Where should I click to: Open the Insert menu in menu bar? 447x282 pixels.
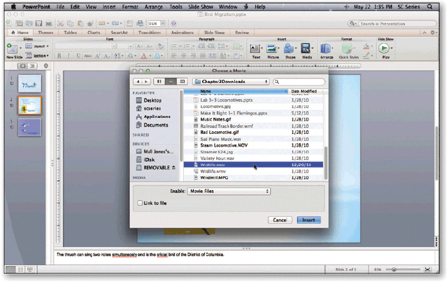click(x=109, y=7)
